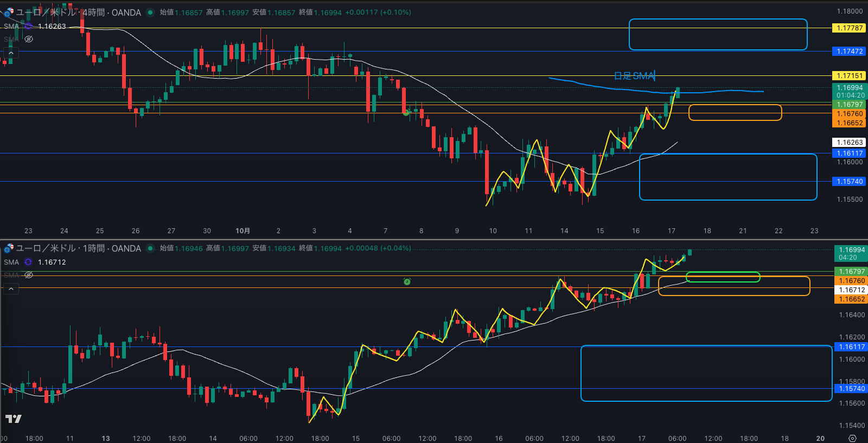Click the SMA refresh icon in top chart

28,26
